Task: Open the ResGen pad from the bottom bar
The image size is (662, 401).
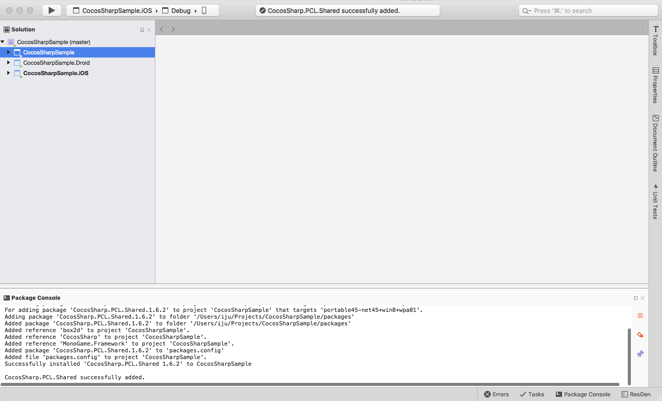Action: [636, 394]
